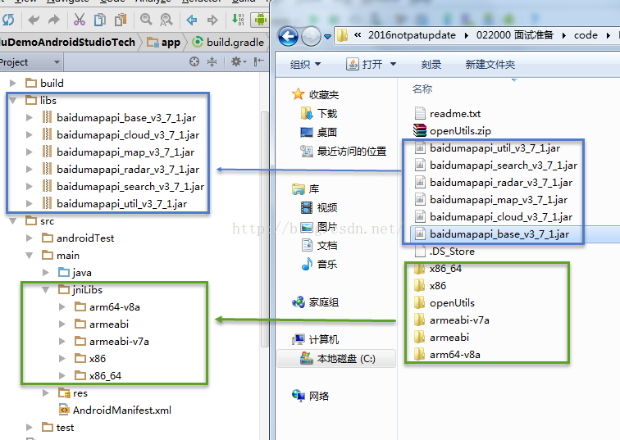This screenshot has height=440, width=620.
Task: Expand the build folder in Project tree
Action: tap(12, 83)
